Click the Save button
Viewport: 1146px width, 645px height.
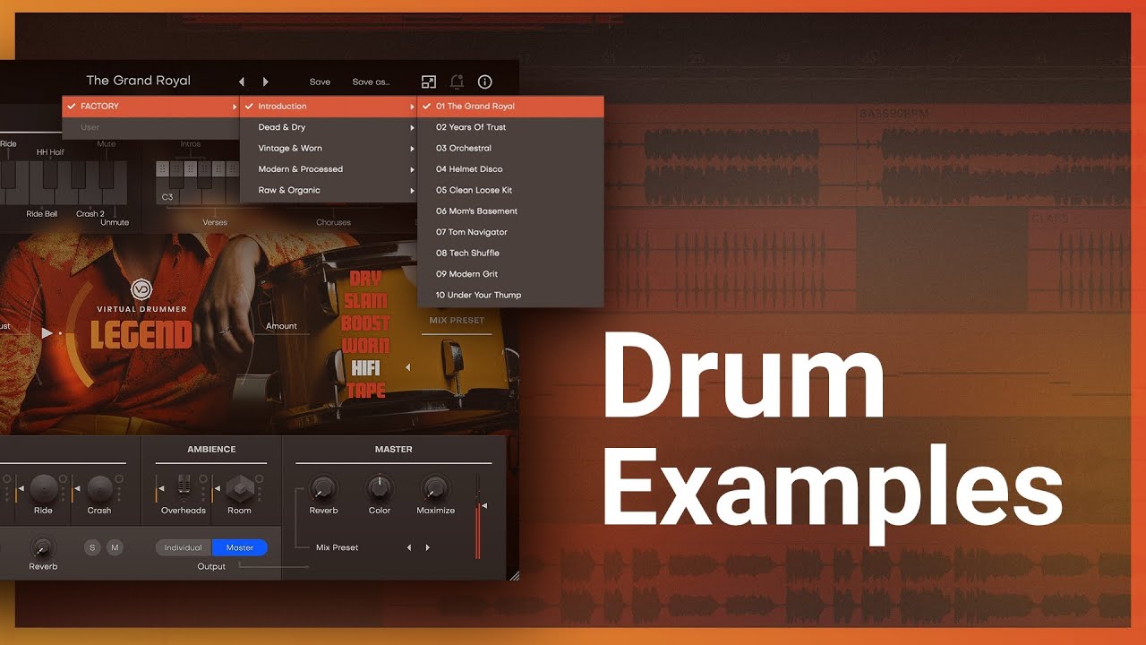320,82
